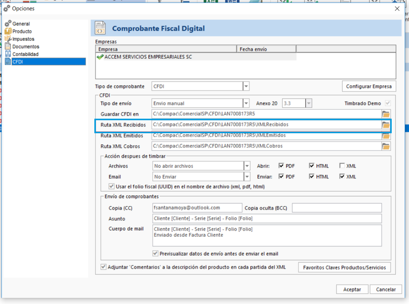409x304 pixels.
Task: Toggle Usar el folio fiscal (UUID) checkbox
Action: coord(111,186)
